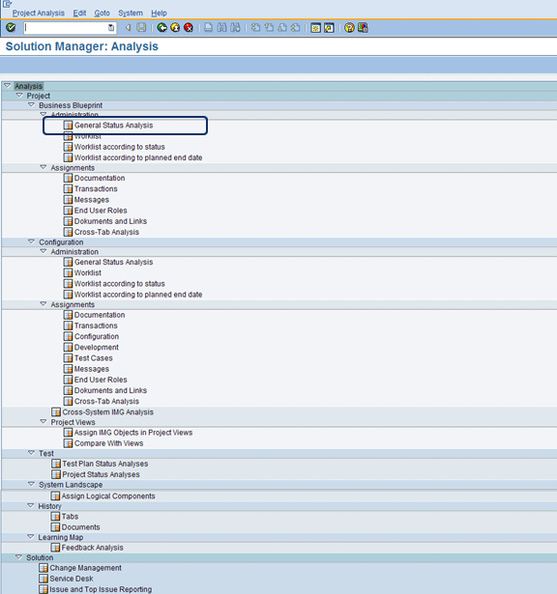Click the Previous Page icon
Viewport: 557px width, 594px height.
(x=269, y=27)
